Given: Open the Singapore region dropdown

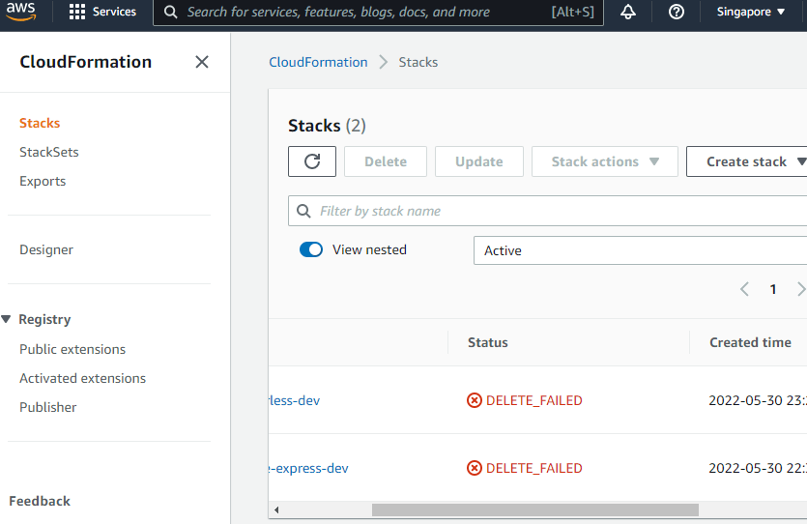Looking at the screenshot, I should (750, 12).
